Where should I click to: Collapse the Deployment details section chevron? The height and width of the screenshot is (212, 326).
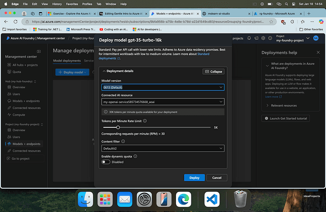[104, 71]
